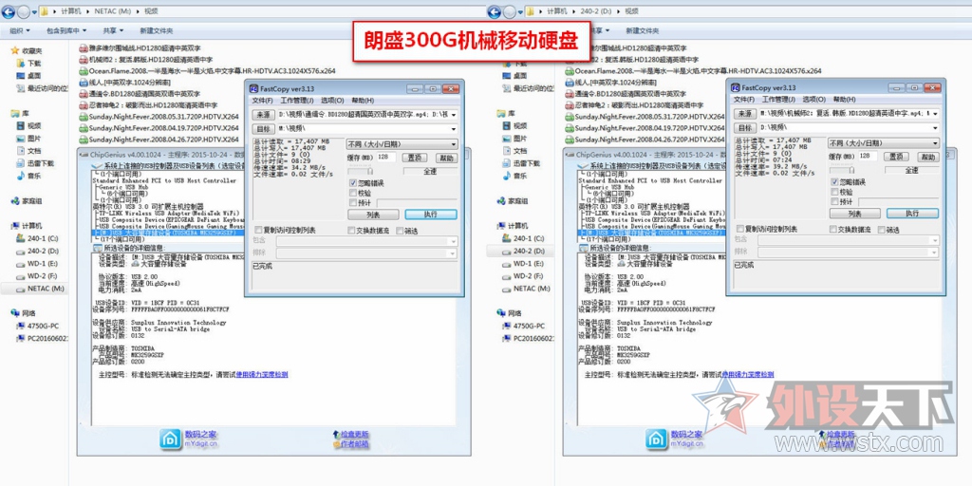Open 桌面 in left Explorer sidebar

(28, 76)
